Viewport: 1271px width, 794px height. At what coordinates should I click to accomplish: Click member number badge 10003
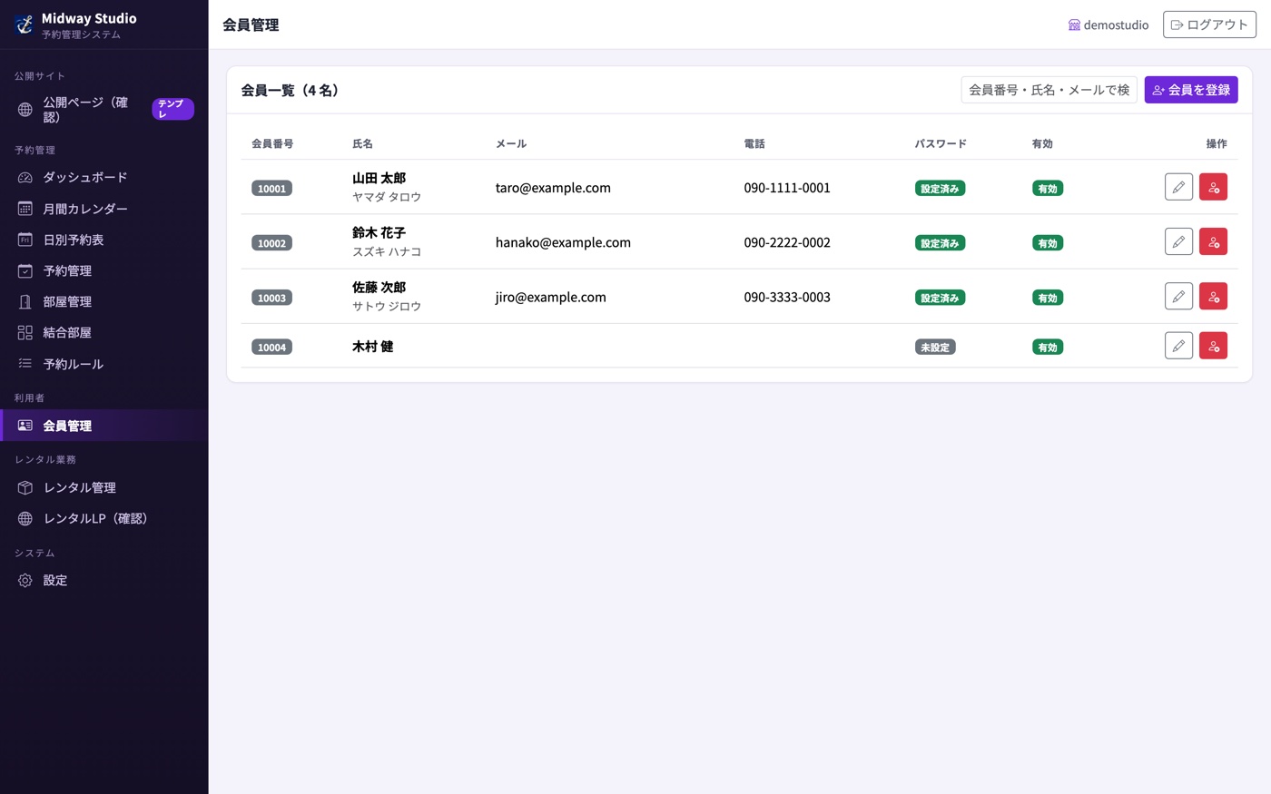(271, 298)
